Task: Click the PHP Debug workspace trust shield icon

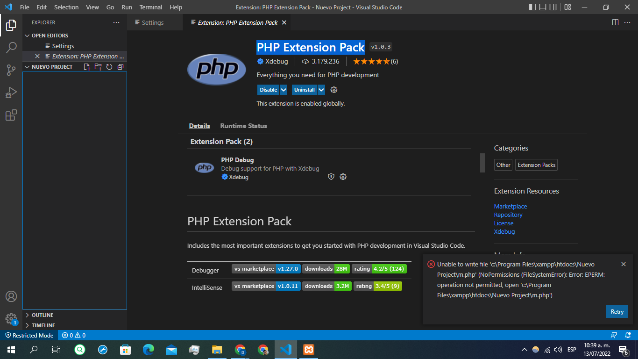Action: (x=331, y=177)
